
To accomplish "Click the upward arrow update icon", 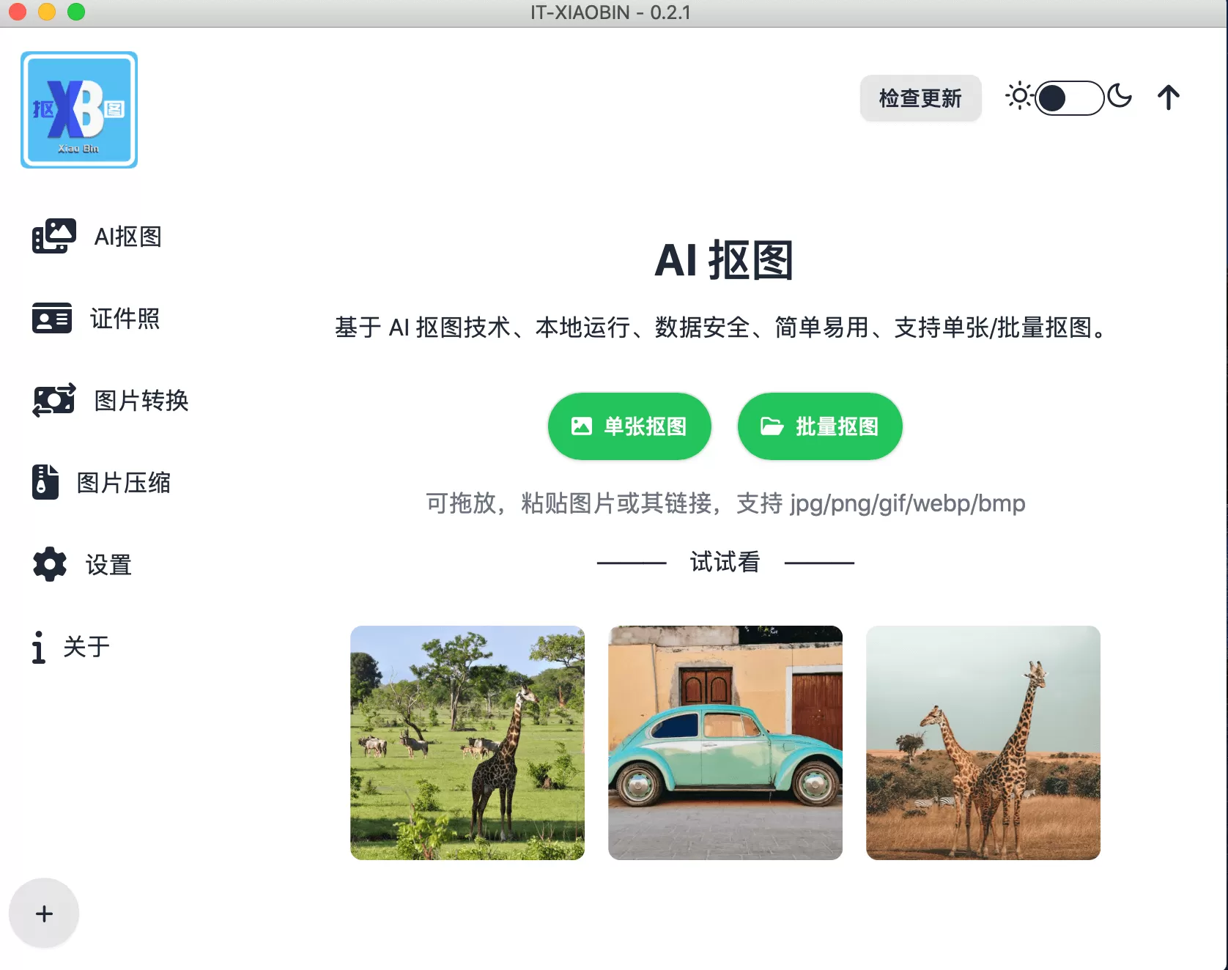I will (1168, 97).
